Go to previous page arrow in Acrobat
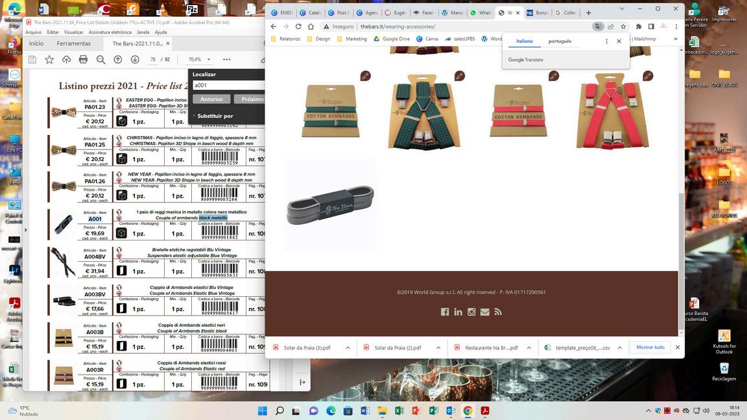Image resolution: width=747 pixels, height=420 pixels. (x=117, y=60)
